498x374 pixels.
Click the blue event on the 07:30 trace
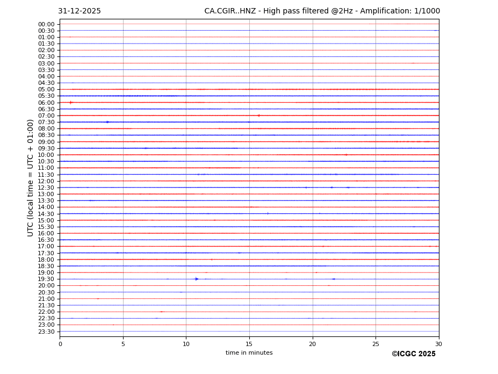[107, 122]
